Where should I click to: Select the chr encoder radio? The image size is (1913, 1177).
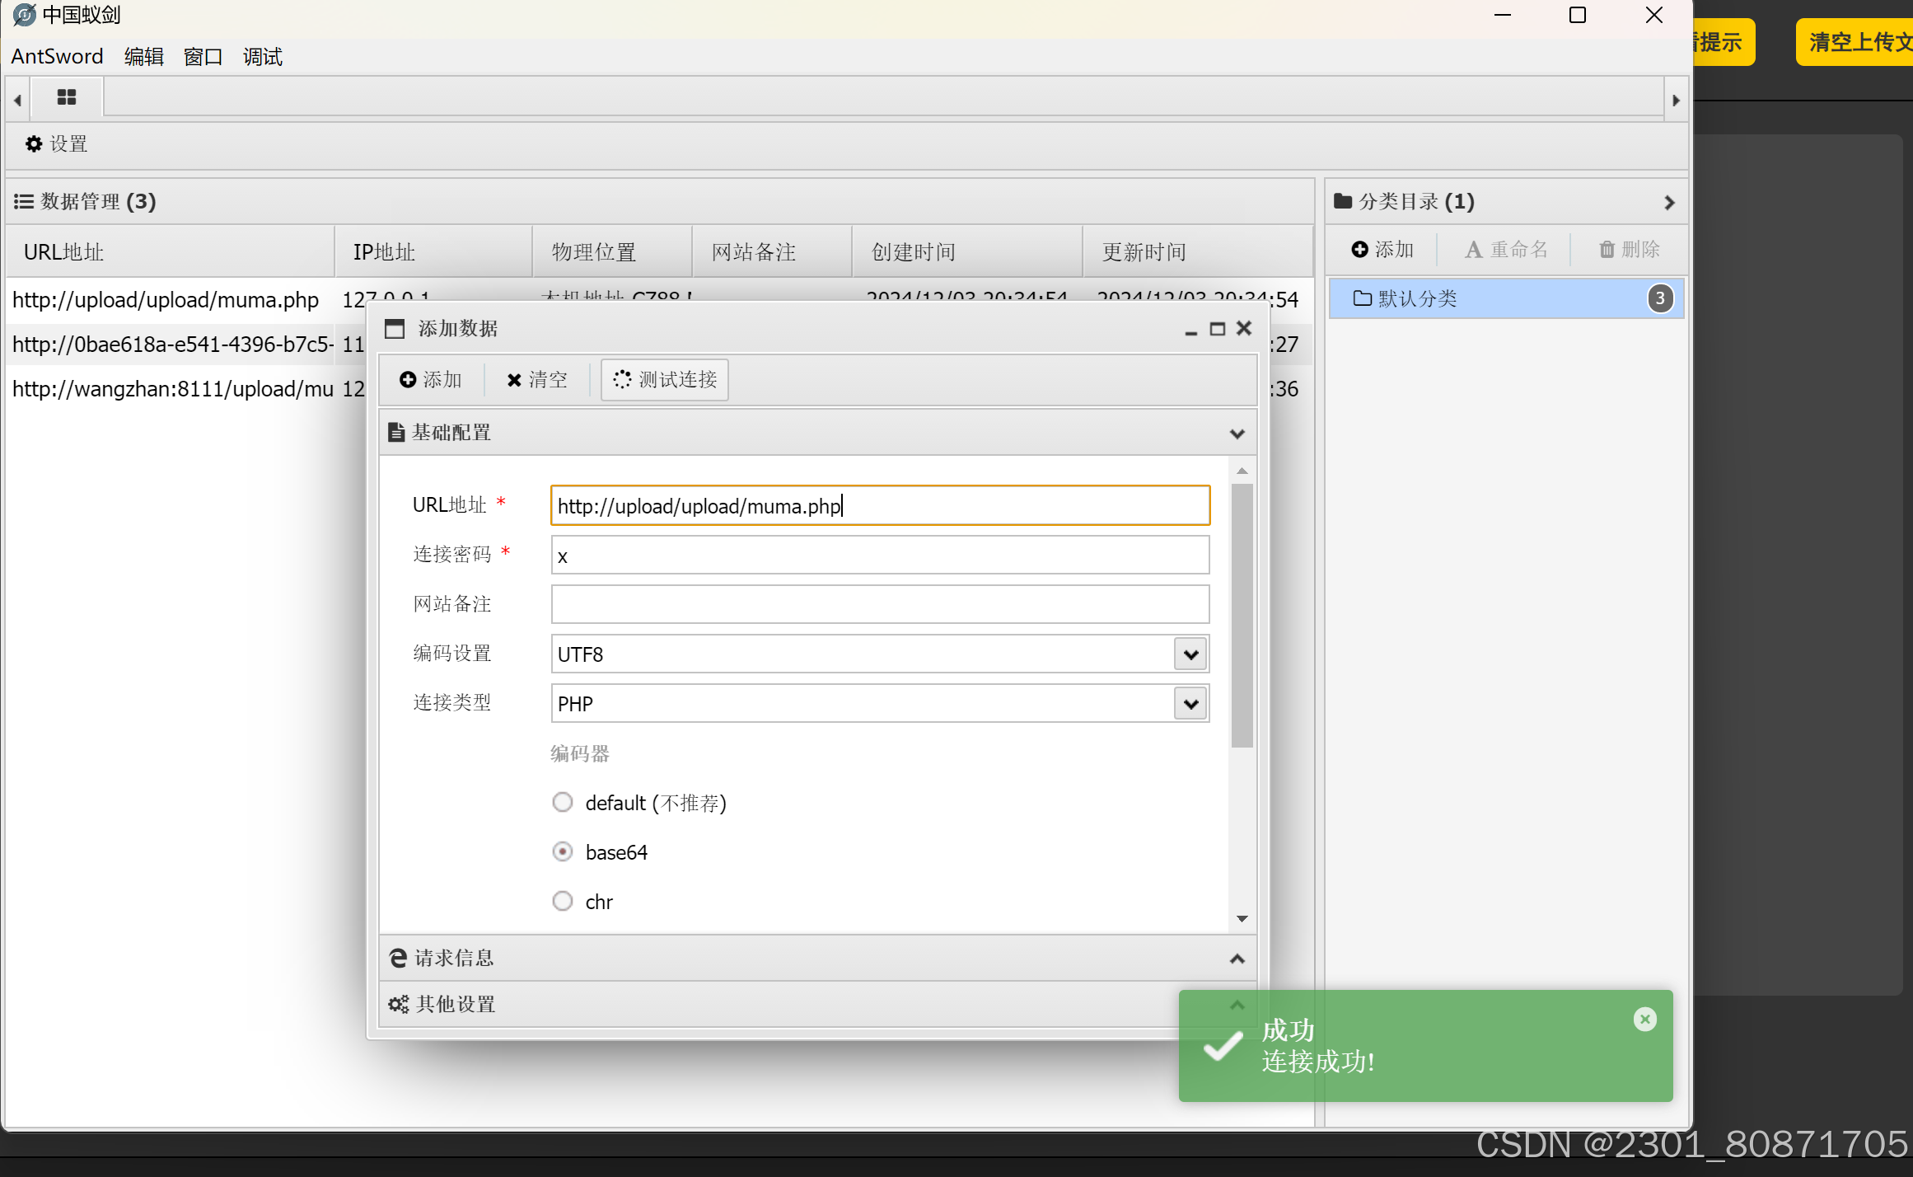563,901
